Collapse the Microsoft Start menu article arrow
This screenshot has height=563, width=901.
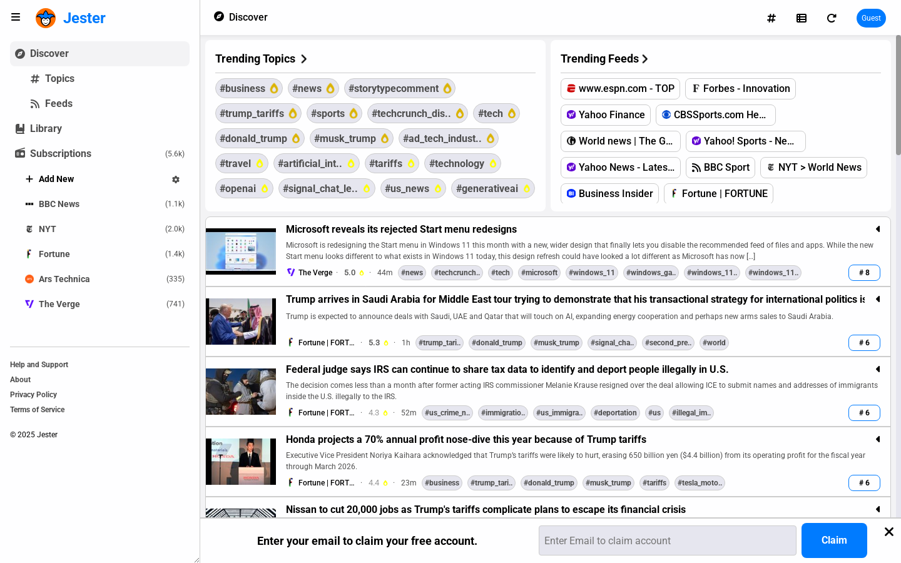(878, 229)
